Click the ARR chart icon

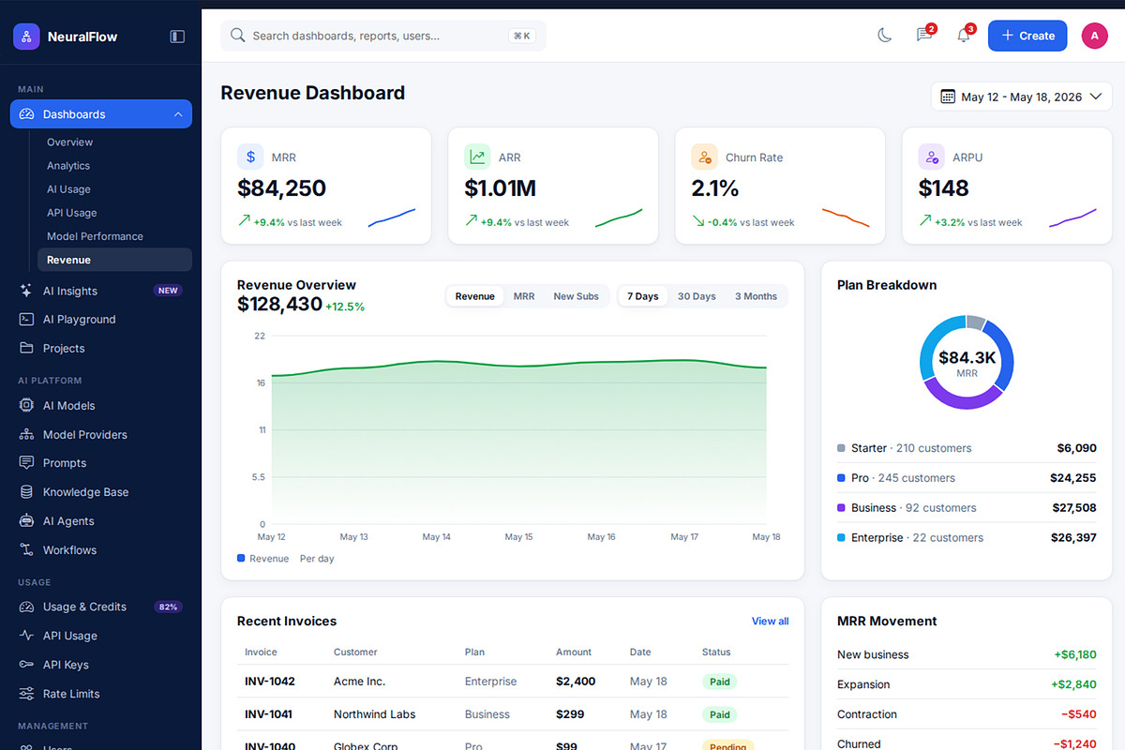click(477, 157)
